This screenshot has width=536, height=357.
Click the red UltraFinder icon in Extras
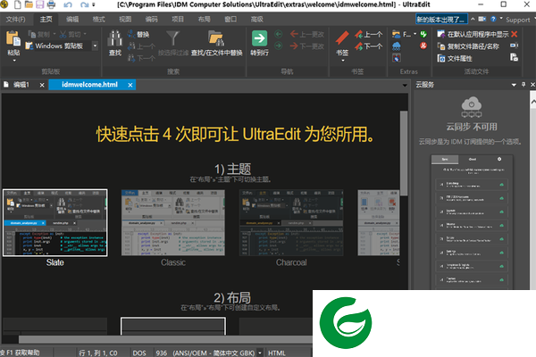coord(423,46)
